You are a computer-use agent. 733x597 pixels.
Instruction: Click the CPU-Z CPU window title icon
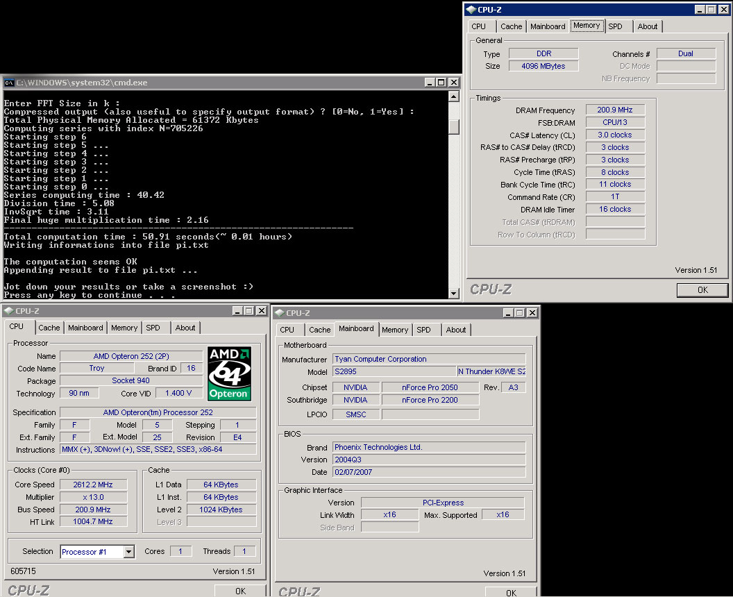[9, 311]
